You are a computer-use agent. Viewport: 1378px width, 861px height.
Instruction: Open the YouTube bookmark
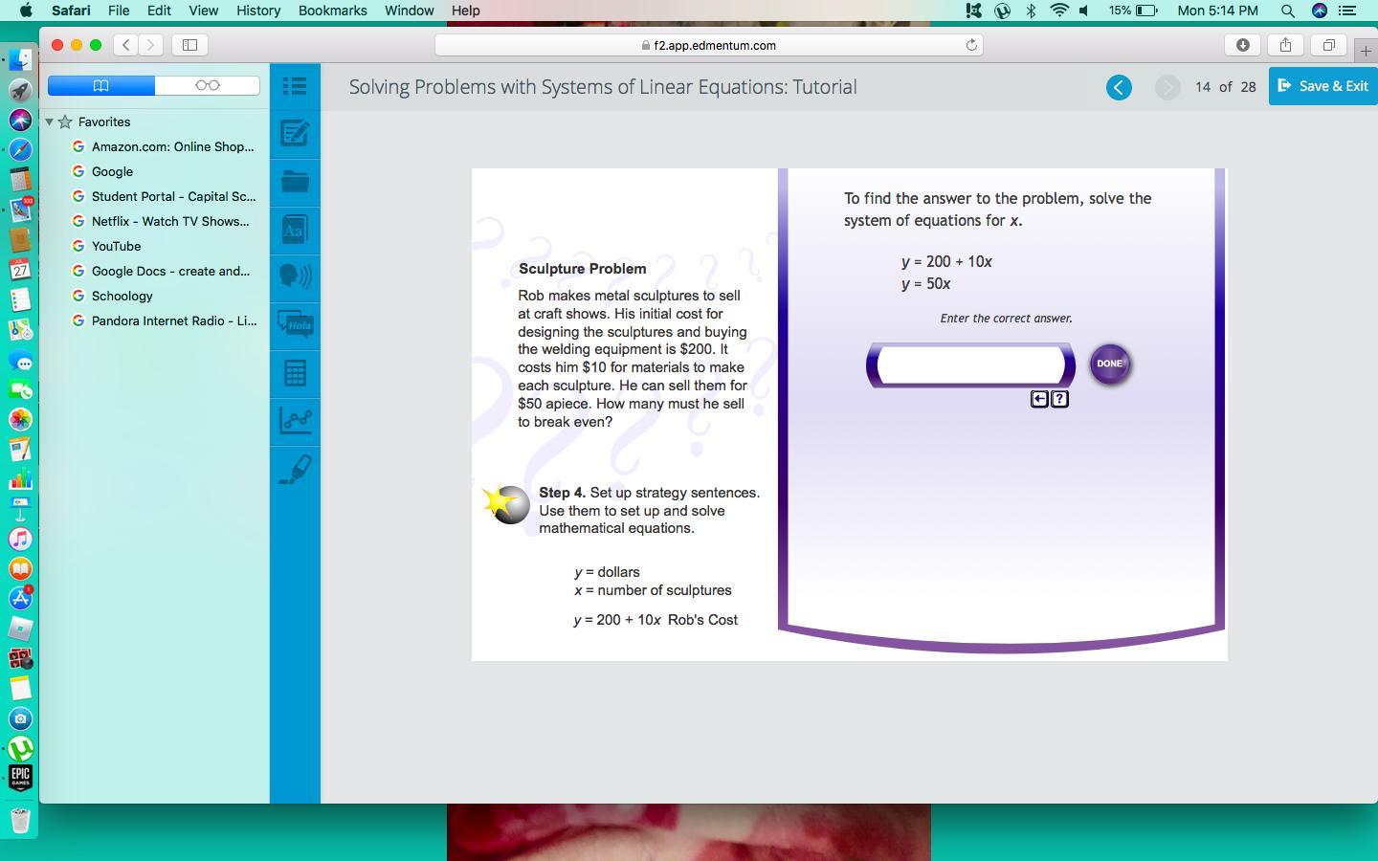point(107,246)
